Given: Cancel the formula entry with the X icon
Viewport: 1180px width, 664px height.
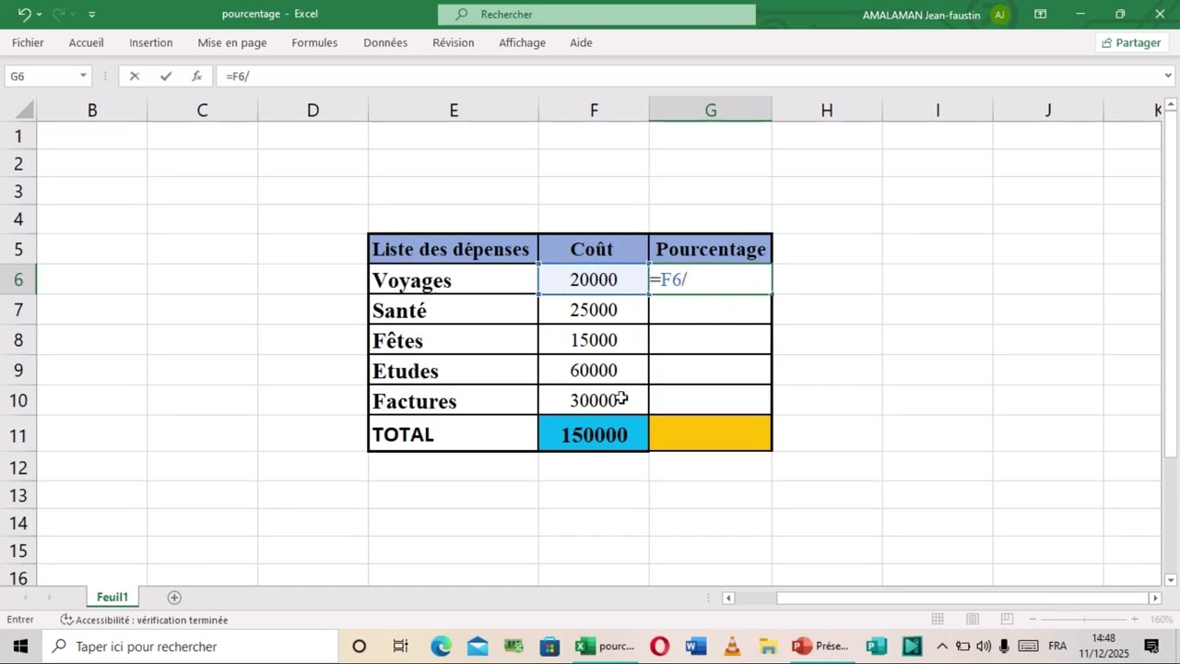Looking at the screenshot, I should pyautogui.click(x=135, y=77).
